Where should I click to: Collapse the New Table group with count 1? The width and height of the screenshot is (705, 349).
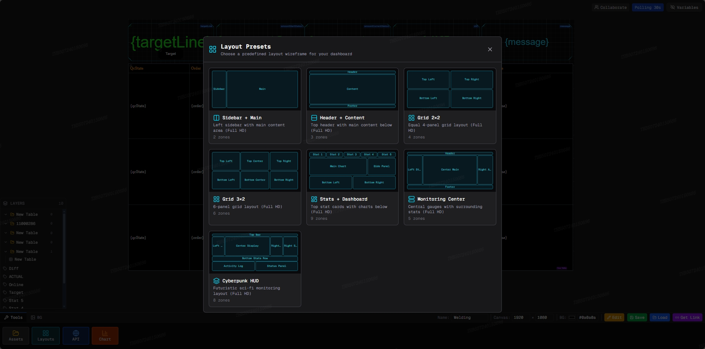pyautogui.click(x=6, y=251)
